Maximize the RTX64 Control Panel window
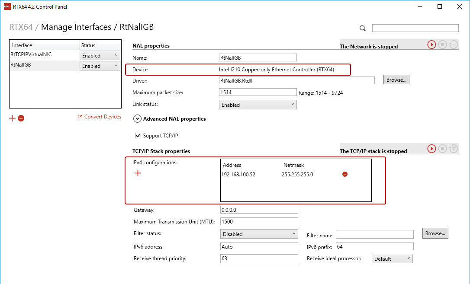This screenshot has height=284, width=470. point(440,6)
